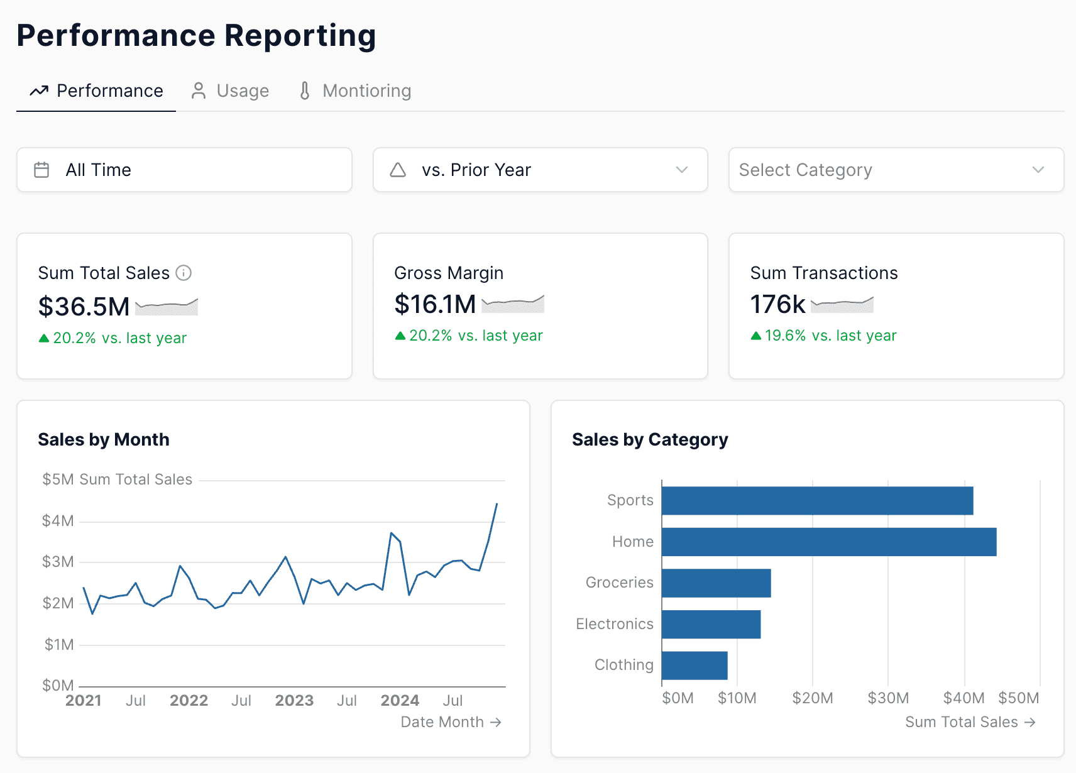The height and width of the screenshot is (773, 1076).
Task: Select the Clothing bar in Sales by Category
Action: (x=694, y=664)
